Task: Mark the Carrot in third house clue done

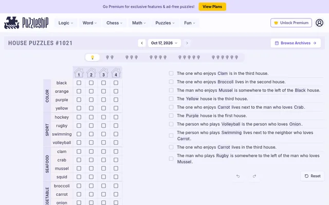Action: click(x=171, y=147)
